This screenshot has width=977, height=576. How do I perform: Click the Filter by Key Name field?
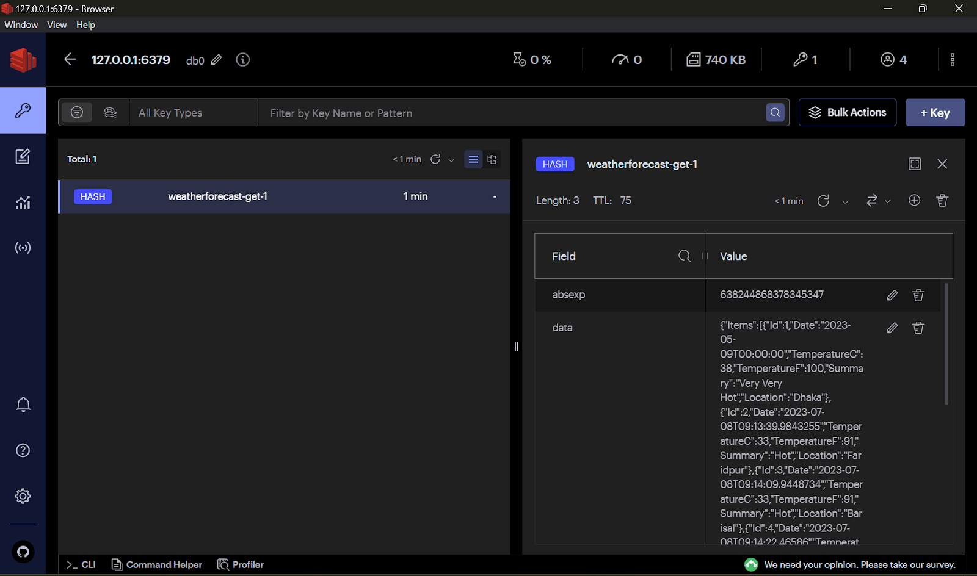512,113
